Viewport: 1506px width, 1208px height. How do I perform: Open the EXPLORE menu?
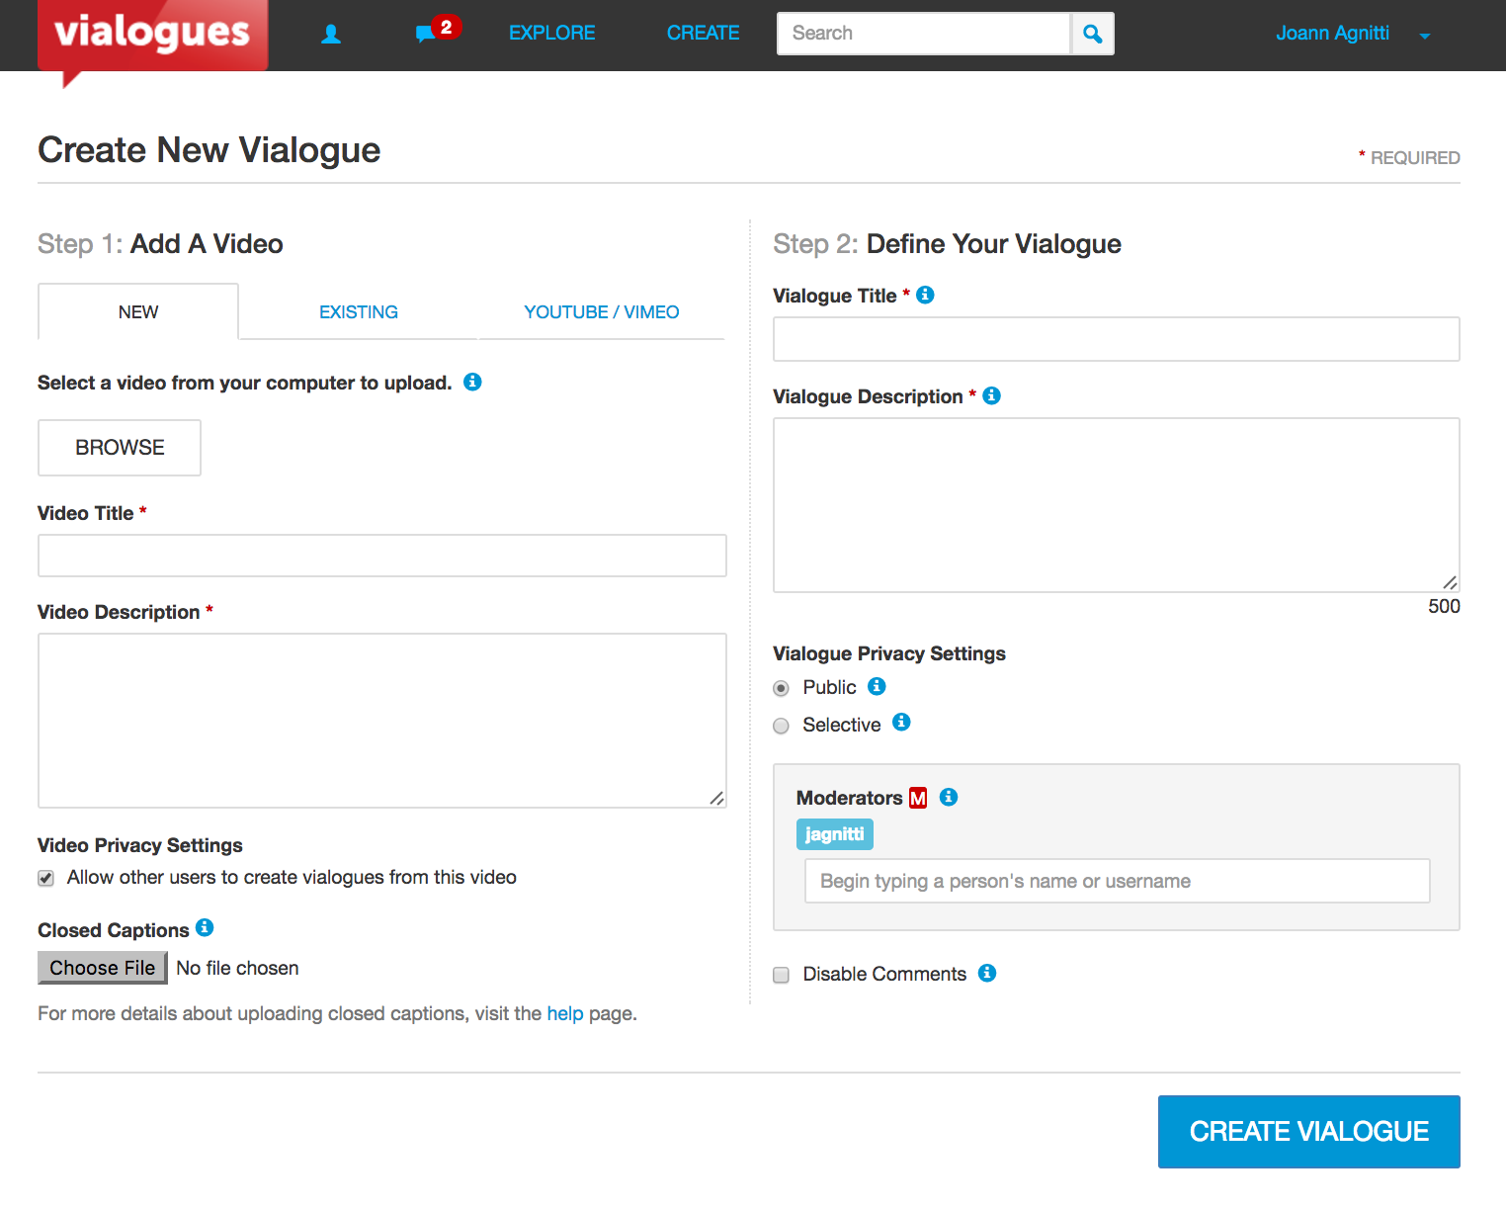coord(551,33)
